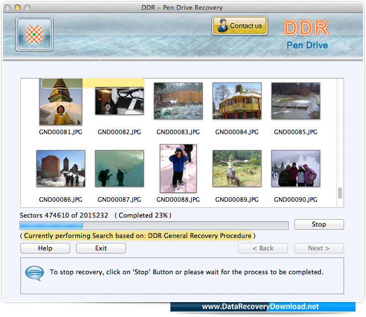Select the GND00087.JPG mountain hikers thumbnail

(x=120, y=168)
